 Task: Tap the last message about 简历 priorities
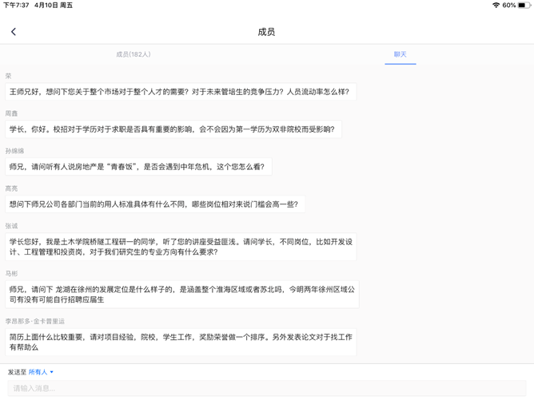click(x=181, y=343)
